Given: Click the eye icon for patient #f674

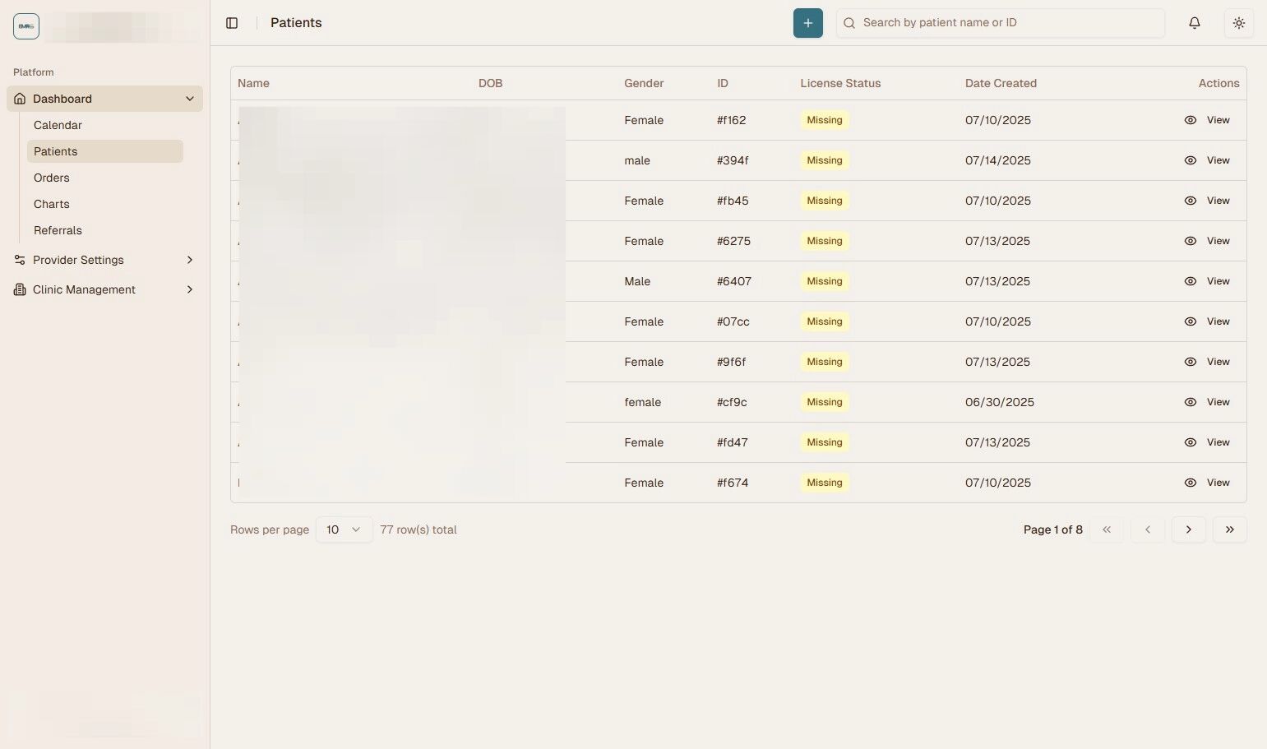Looking at the screenshot, I should (1190, 483).
